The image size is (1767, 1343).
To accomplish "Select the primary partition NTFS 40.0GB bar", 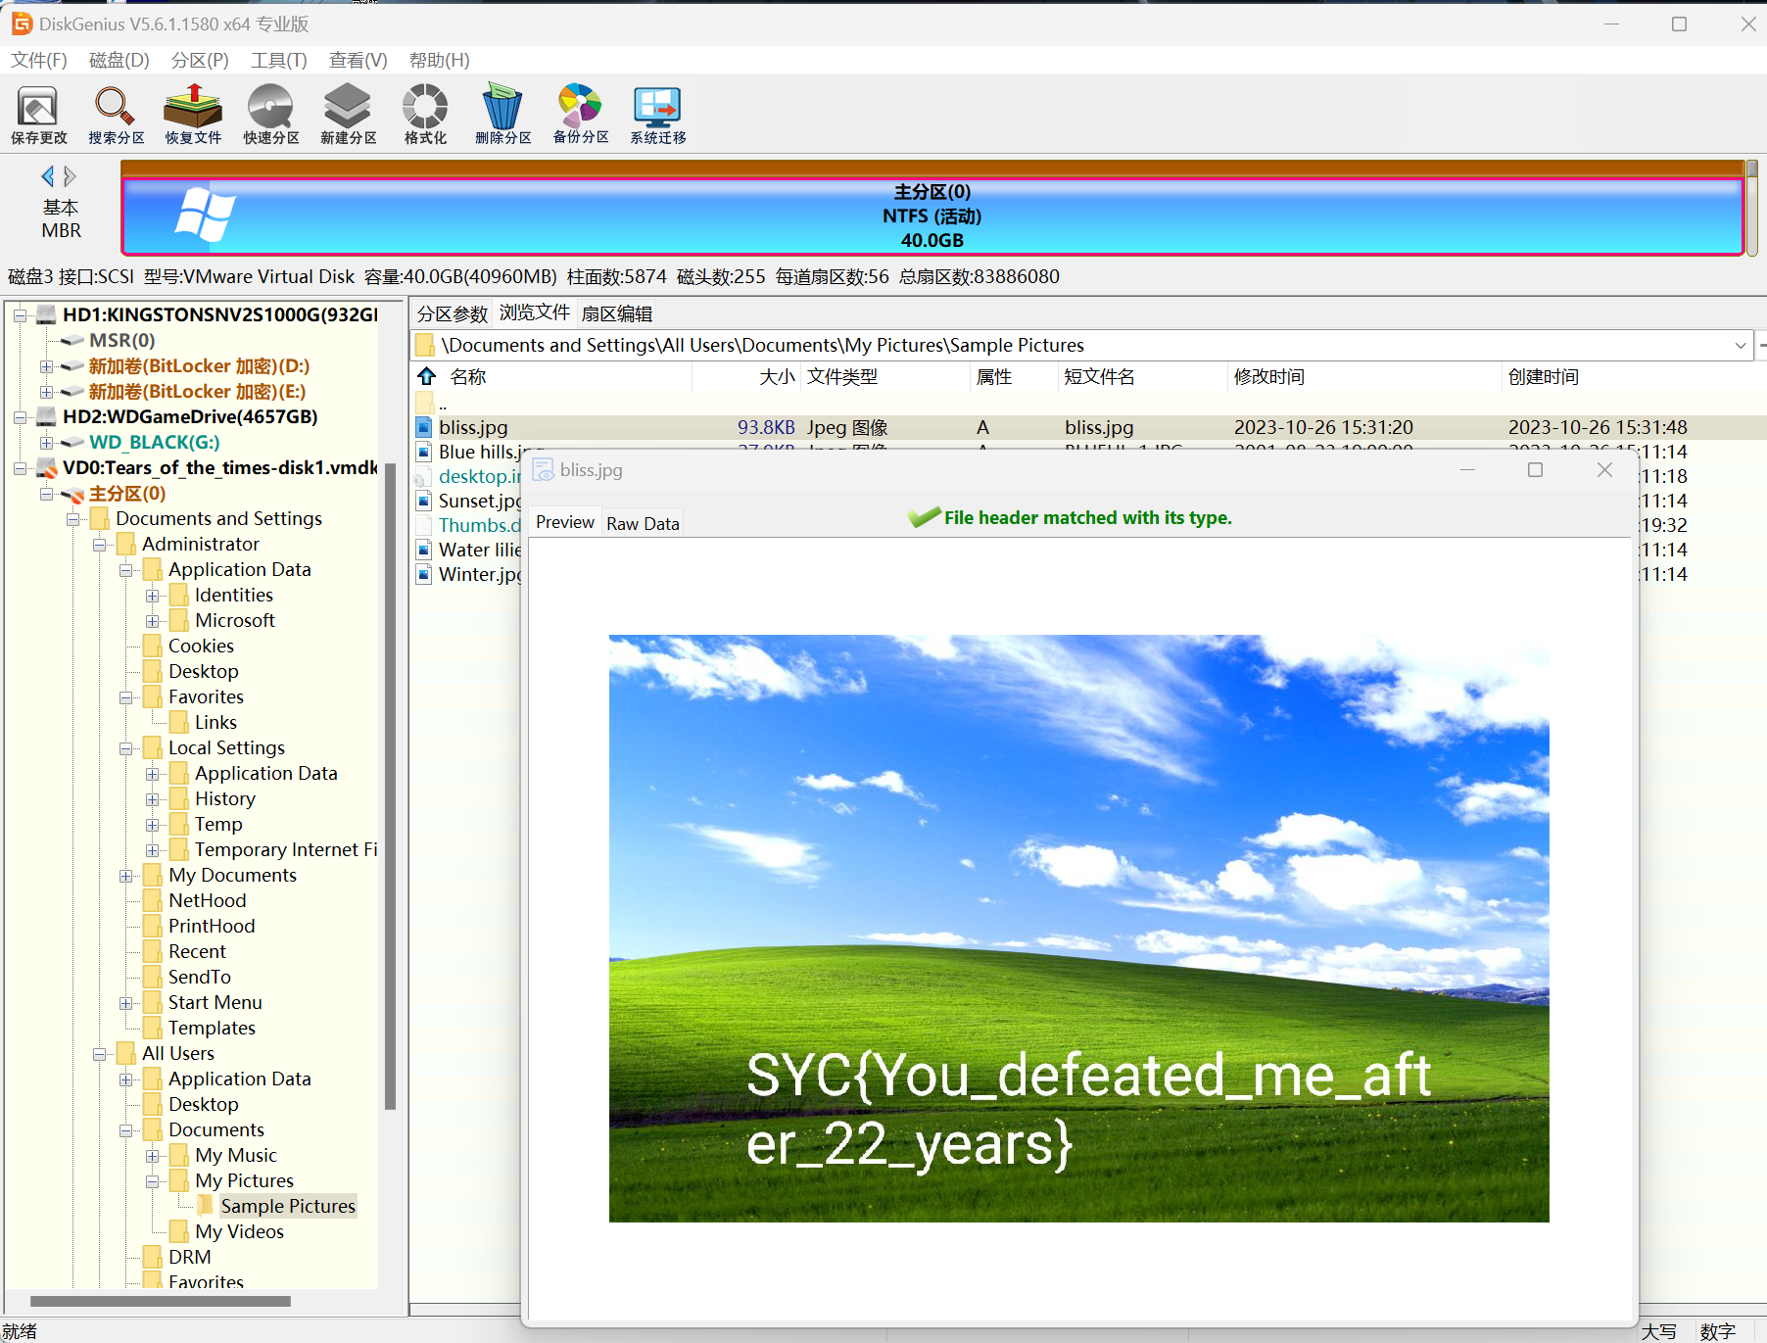I will pos(931,216).
